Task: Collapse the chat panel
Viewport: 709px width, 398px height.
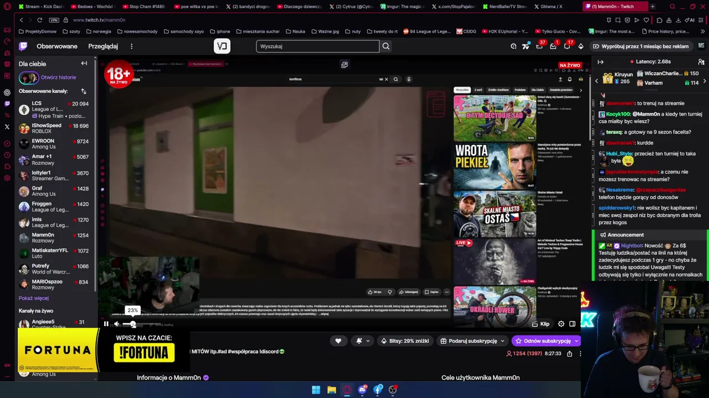Action: tap(600, 62)
